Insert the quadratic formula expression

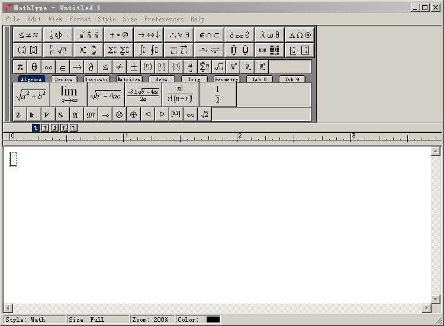click(x=143, y=95)
